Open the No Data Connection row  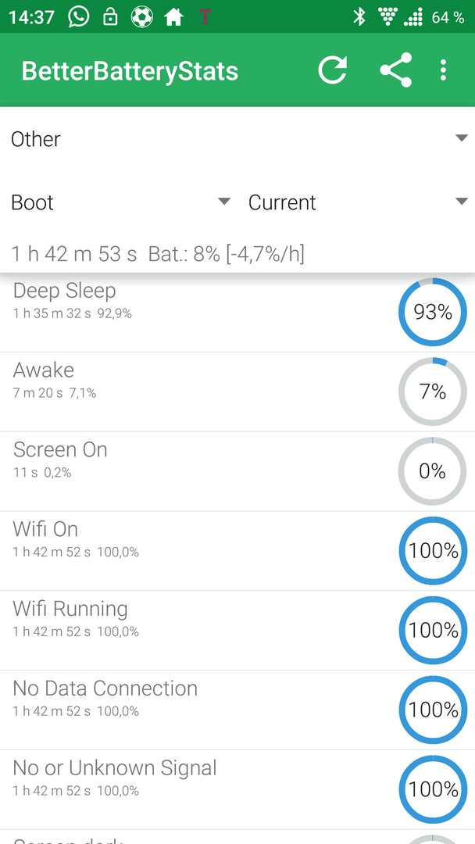(237, 710)
